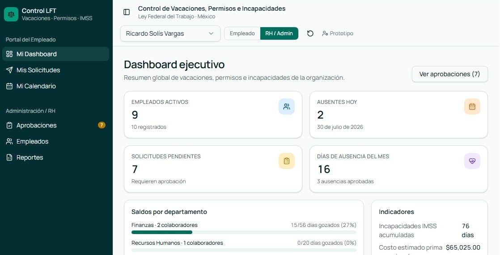Click the Recursos Humanos progress bar
Screen dimensions: 500x255
point(244,250)
